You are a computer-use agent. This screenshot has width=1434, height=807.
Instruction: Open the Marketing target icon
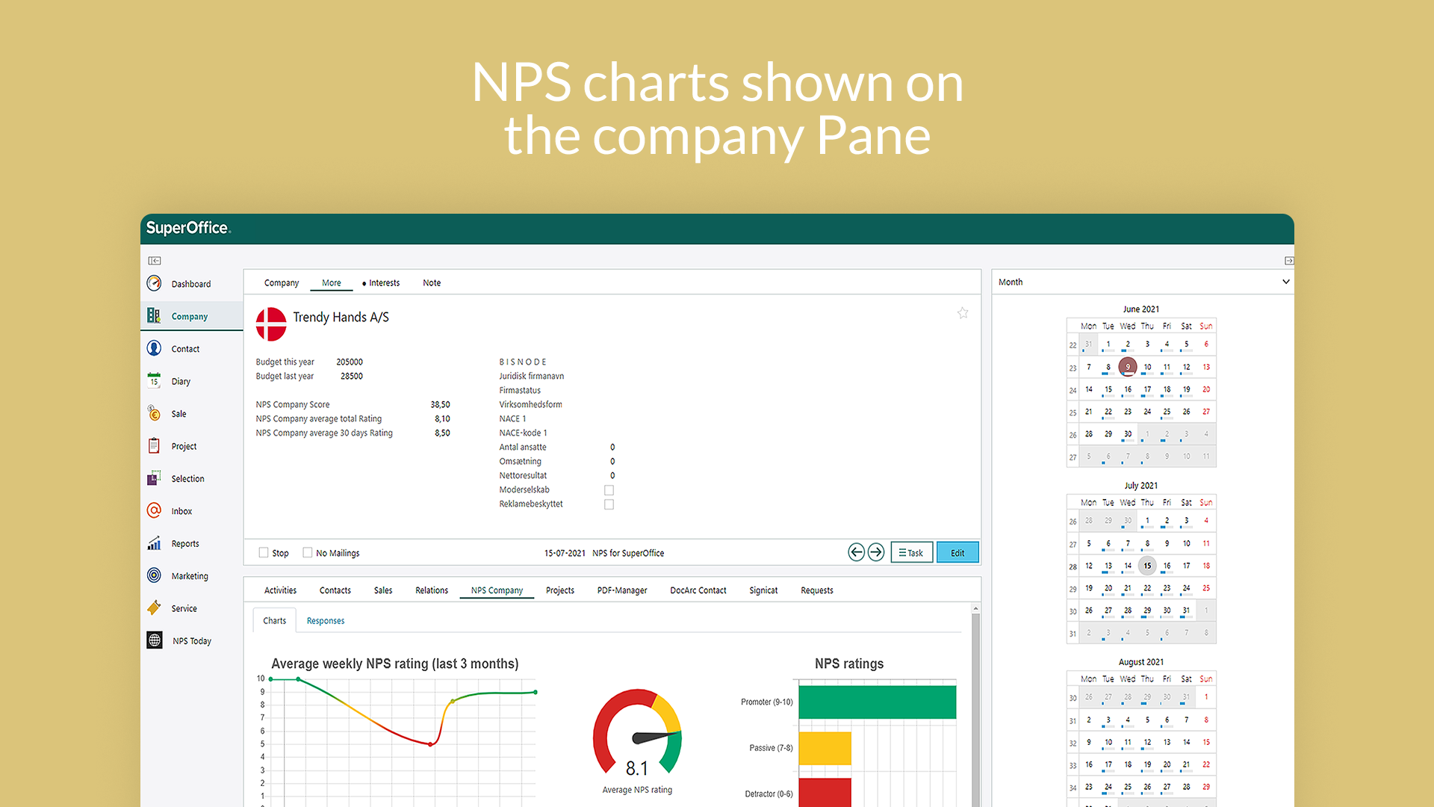(154, 575)
